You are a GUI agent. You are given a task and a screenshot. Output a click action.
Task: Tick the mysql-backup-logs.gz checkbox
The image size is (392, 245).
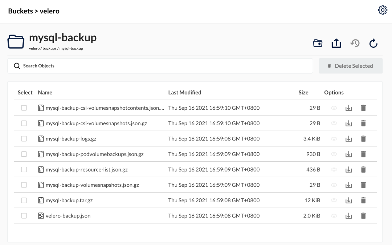click(x=24, y=139)
